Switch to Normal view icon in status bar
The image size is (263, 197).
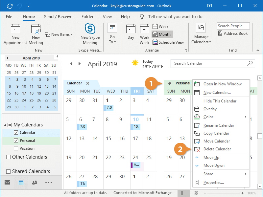coord(184,193)
